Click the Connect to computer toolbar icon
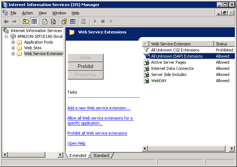237x167 pixels. 84,22
